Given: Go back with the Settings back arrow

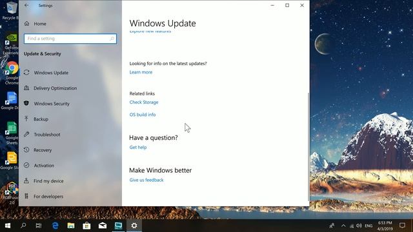Looking at the screenshot, I should [26, 5].
